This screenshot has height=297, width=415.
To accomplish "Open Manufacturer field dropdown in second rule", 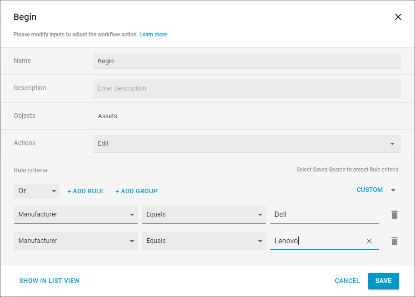I will (x=76, y=241).
